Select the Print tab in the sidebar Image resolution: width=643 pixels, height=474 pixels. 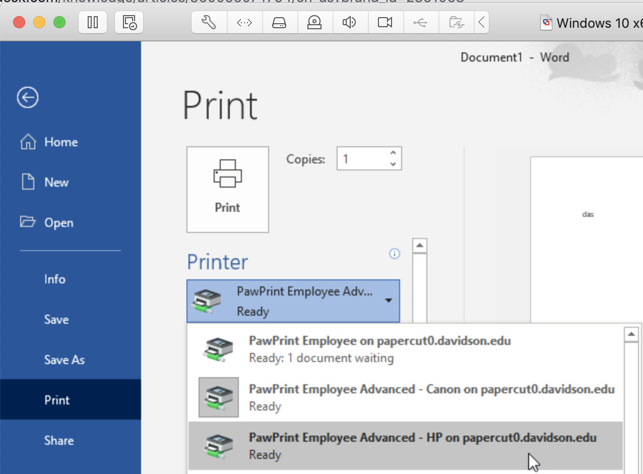pyautogui.click(x=71, y=400)
